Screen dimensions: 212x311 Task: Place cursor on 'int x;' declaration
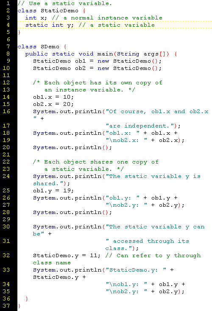click(36, 18)
